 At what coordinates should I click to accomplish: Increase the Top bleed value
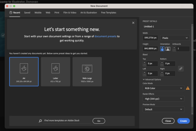[x=144, y=63]
